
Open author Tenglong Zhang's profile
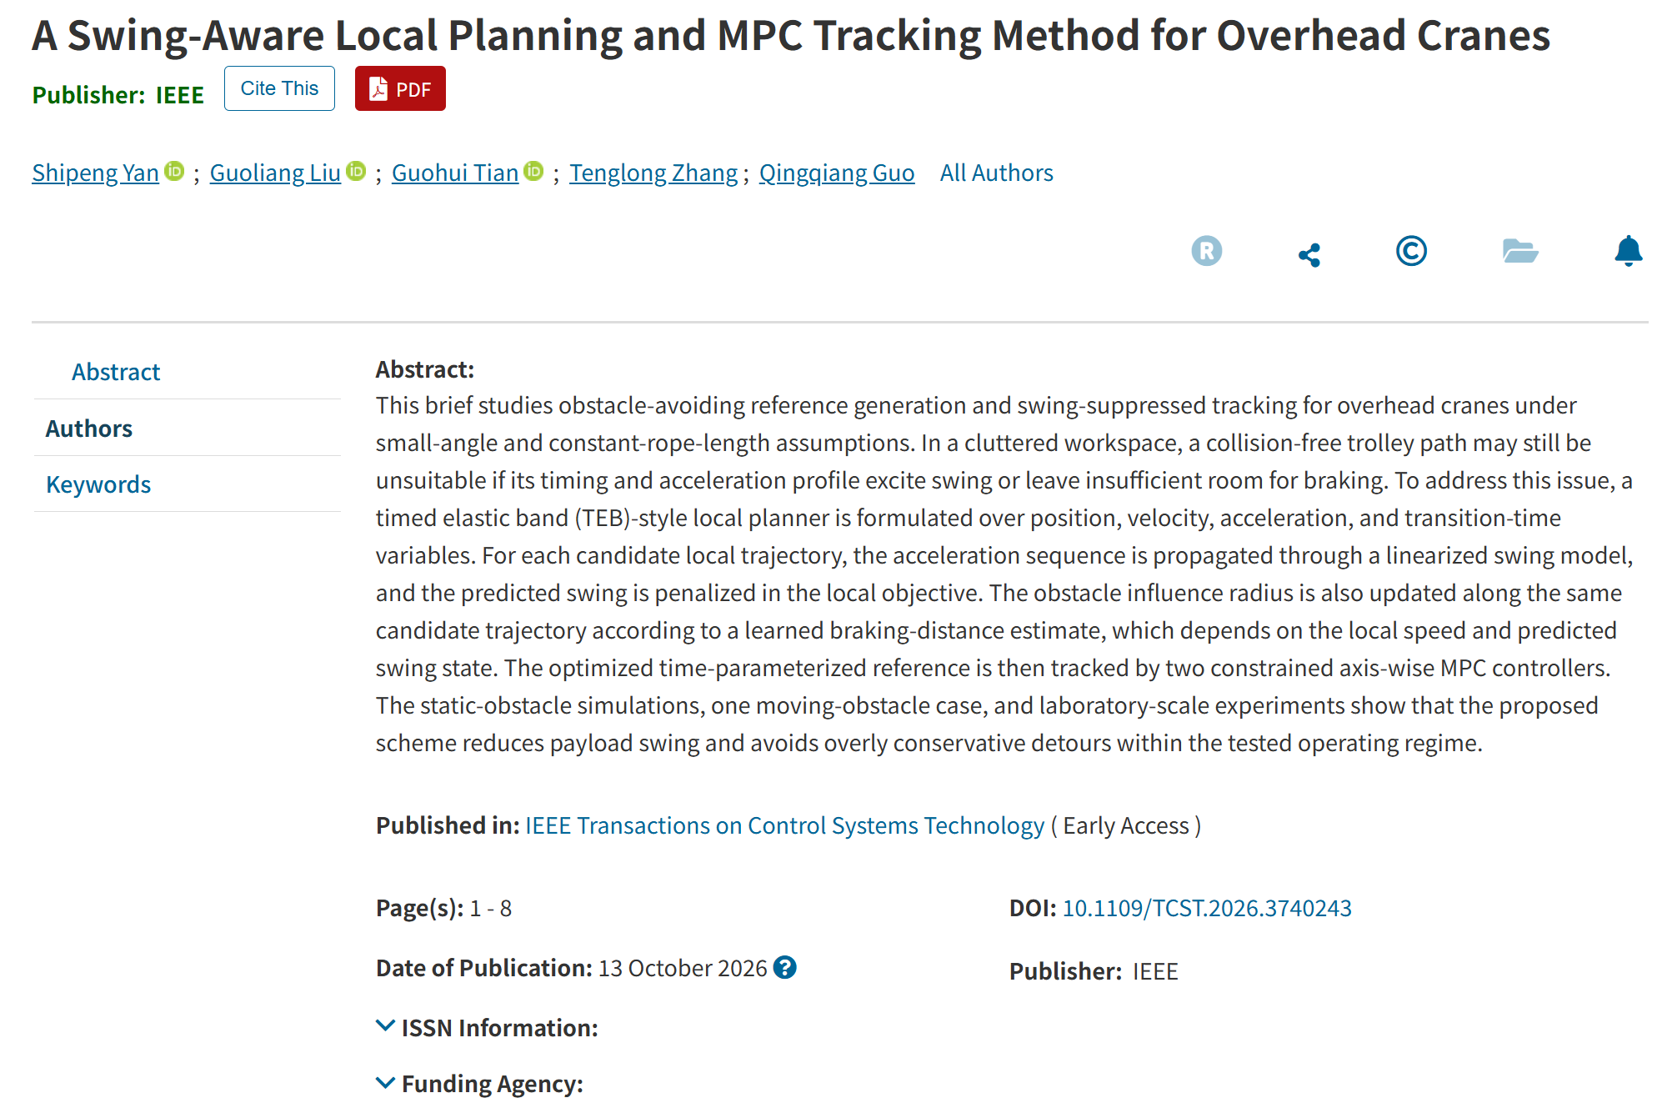[x=653, y=173]
